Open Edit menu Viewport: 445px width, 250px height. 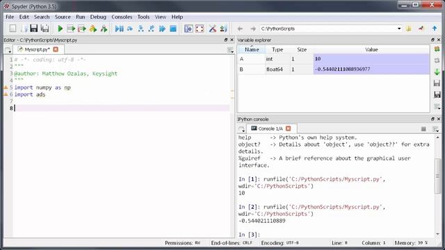coord(24,17)
